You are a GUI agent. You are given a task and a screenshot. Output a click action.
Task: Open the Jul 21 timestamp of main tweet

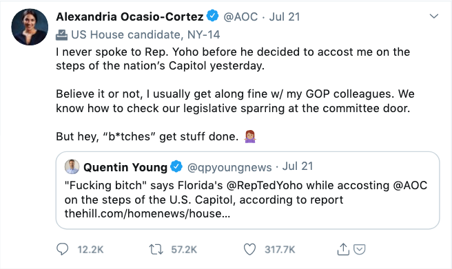pos(285,17)
